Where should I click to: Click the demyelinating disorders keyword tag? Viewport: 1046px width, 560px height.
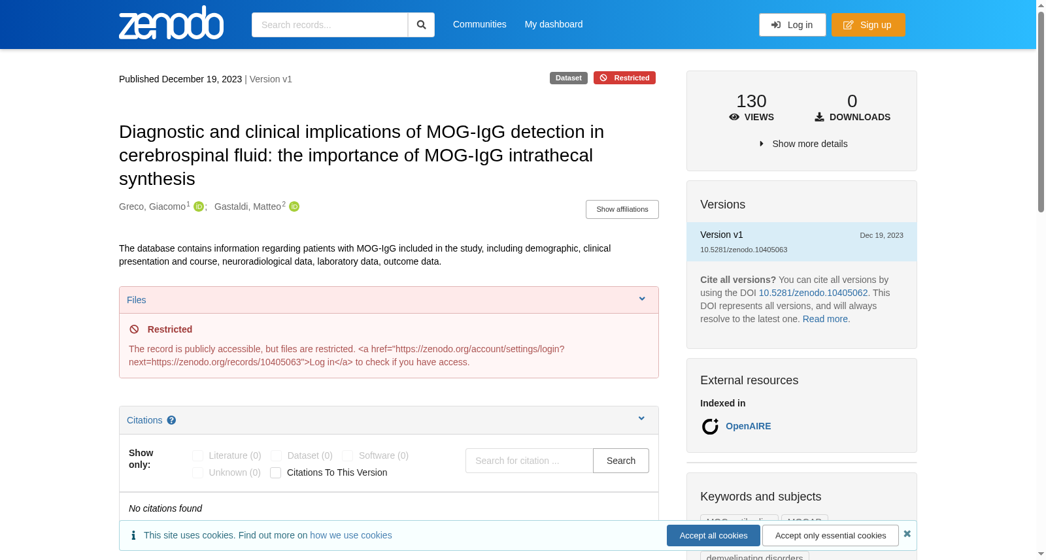click(754, 556)
